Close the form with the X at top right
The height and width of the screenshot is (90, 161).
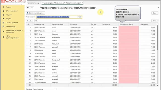pyautogui.click(x=158, y=7)
